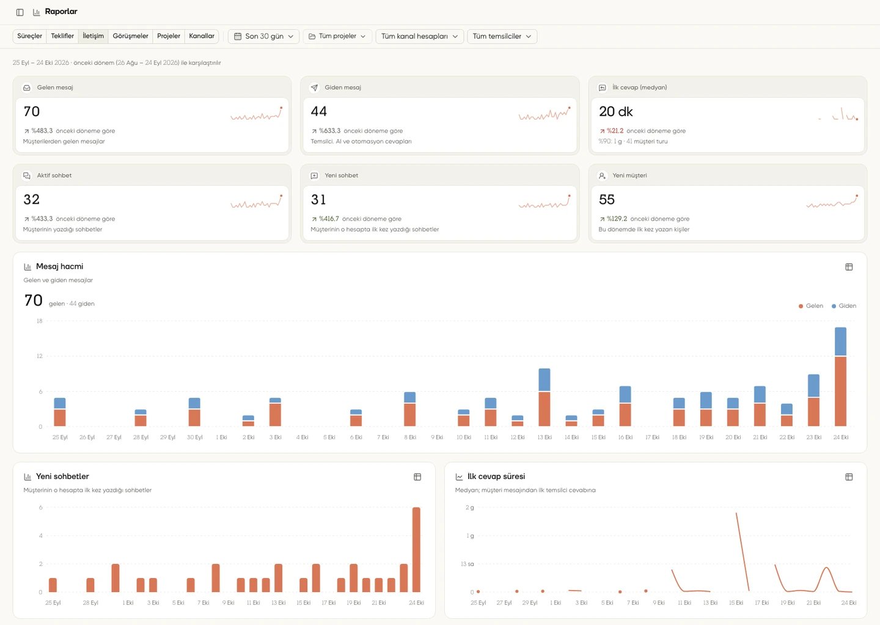Expand the Tüm kanal hesapları dropdown
880x625 pixels.
click(420, 37)
